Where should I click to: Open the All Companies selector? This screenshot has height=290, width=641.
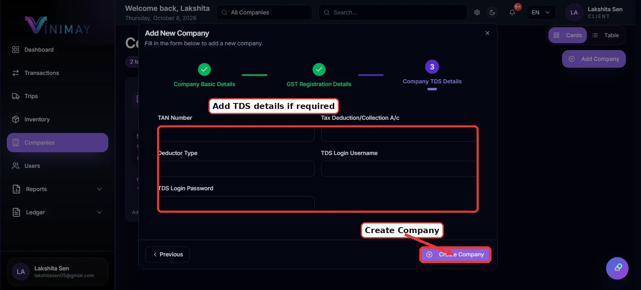coord(264,12)
